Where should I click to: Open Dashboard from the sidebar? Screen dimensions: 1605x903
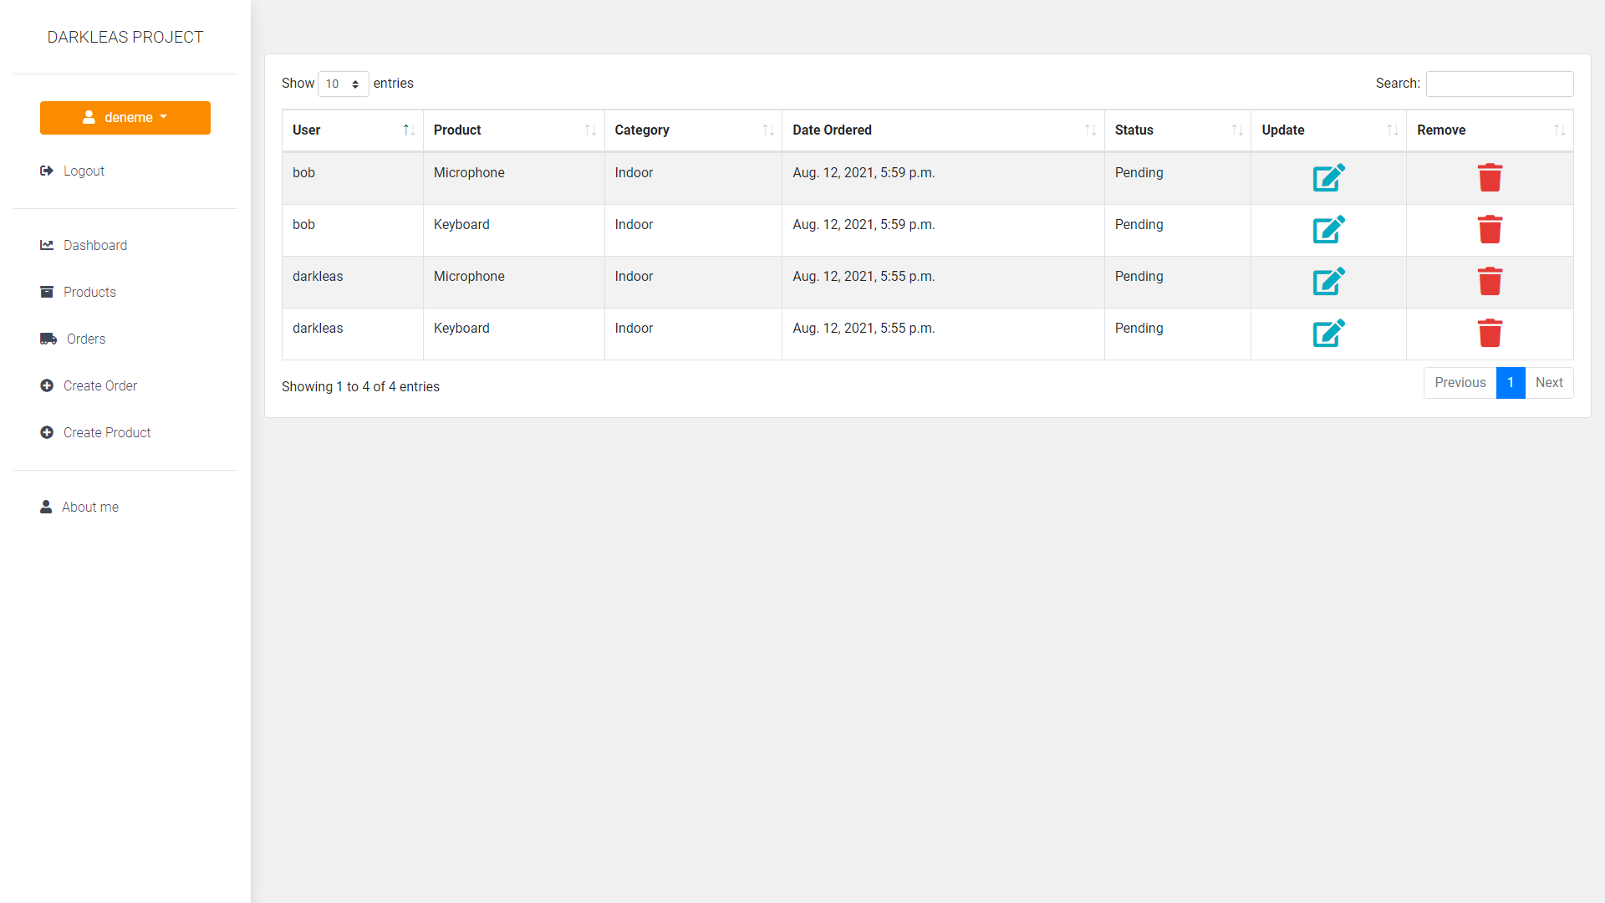(94, 245)
